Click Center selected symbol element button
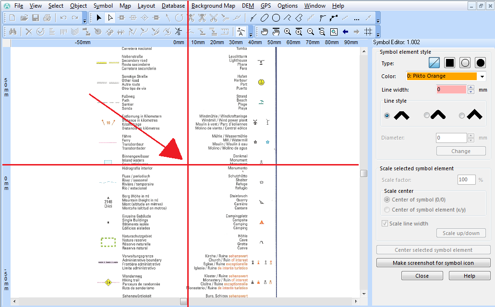495x307 pixels. coord(434,250)
